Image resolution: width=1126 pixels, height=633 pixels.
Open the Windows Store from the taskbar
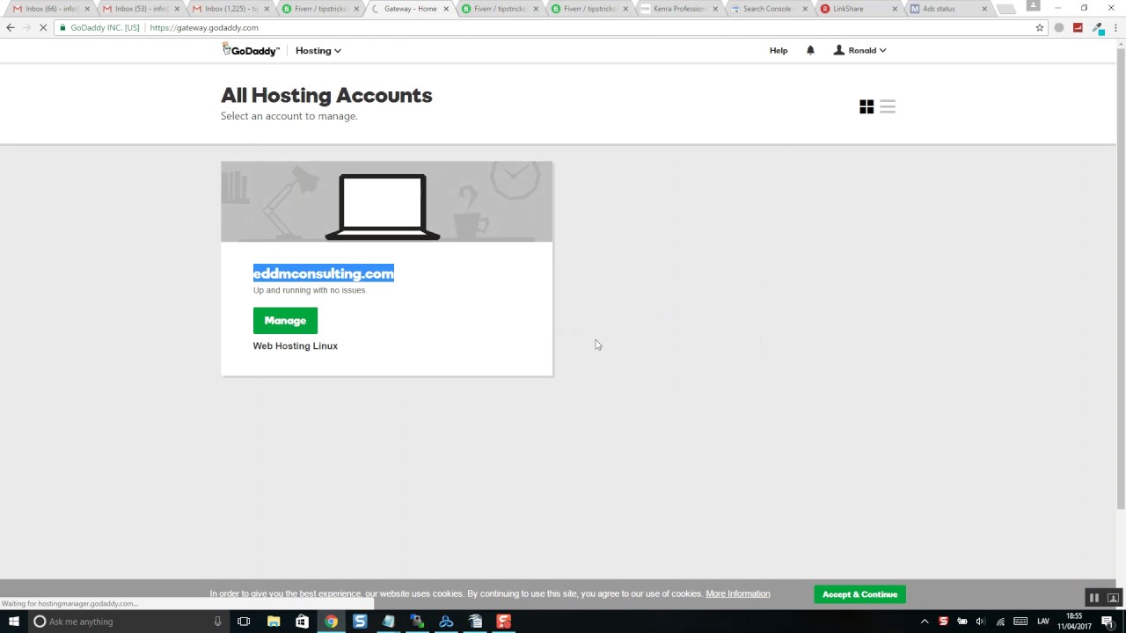(302, 622)
